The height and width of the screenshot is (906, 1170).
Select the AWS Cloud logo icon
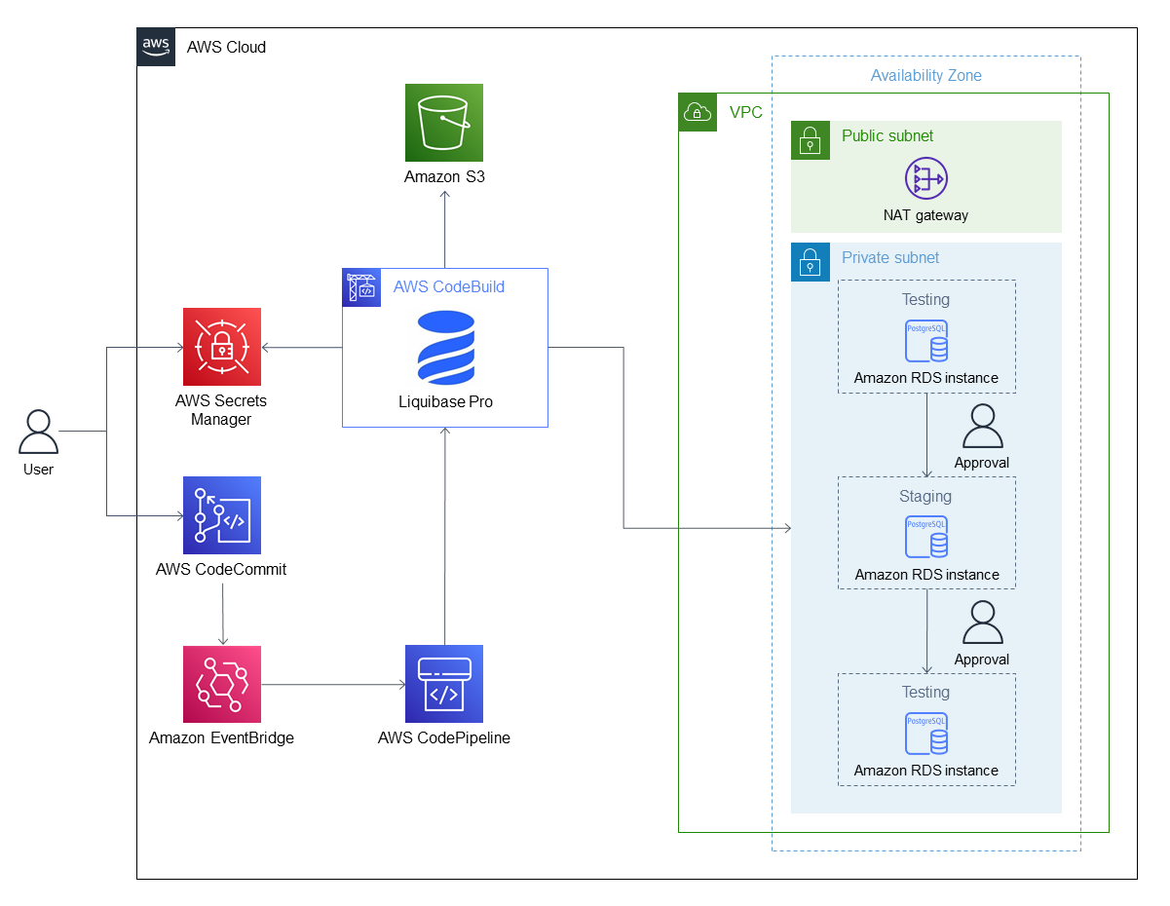click(x=156, y=45)
